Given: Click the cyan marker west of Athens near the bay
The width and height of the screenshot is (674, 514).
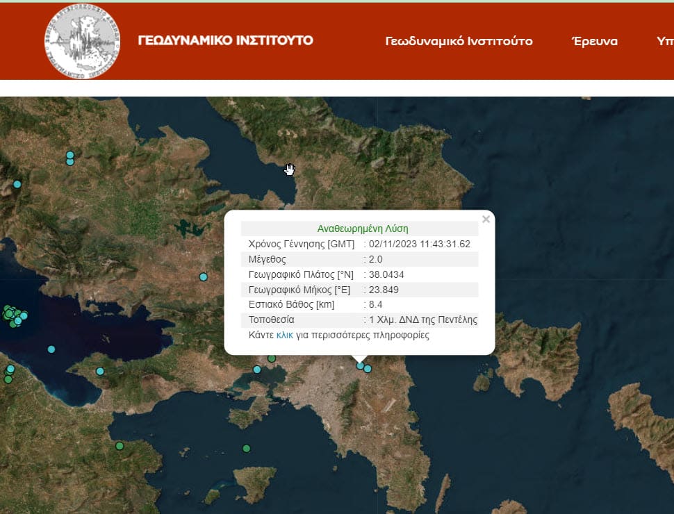Looking at the screenshot, I should click(257, 370).
